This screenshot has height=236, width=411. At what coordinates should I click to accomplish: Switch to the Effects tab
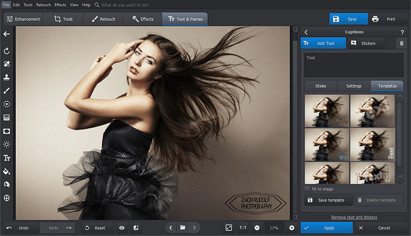pos(142,19)
